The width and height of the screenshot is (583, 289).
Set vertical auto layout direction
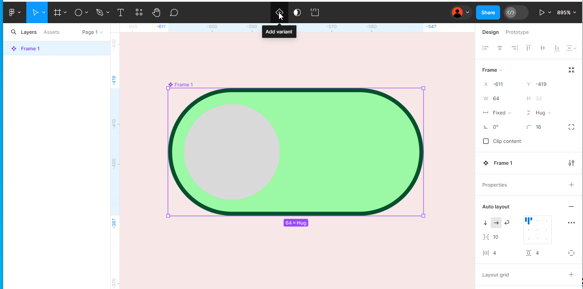pyautogui.click(x=485, y=223)
